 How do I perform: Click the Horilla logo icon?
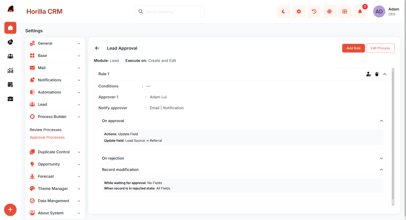pos(11,9)
